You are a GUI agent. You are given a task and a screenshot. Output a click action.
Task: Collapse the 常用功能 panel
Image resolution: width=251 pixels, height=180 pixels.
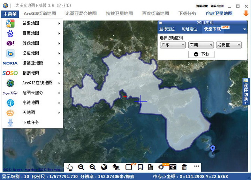(161, 23)
